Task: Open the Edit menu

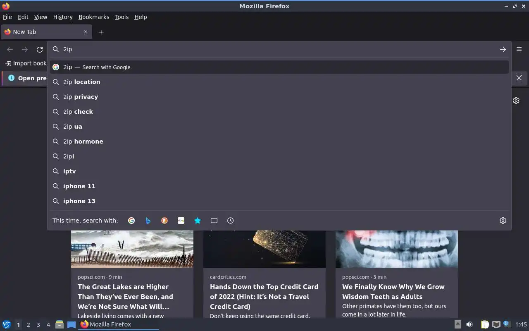Action: 23,17
